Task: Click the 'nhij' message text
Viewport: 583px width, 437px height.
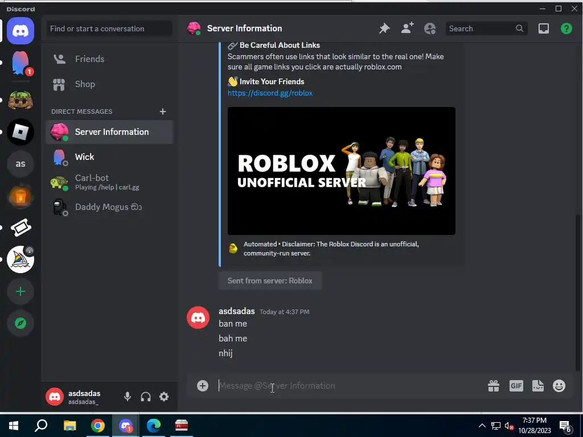Action: 225,353
